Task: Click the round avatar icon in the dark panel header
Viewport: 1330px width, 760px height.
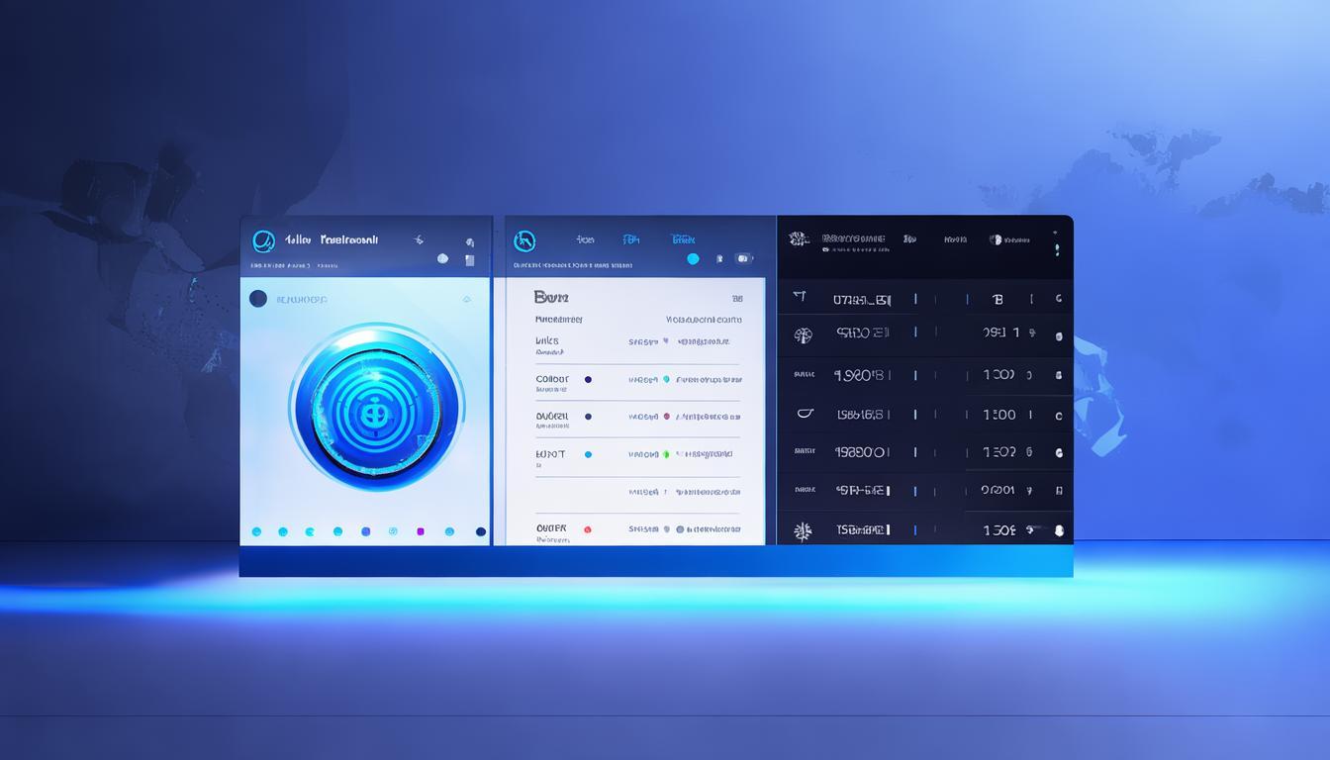Action: (996, 239)
